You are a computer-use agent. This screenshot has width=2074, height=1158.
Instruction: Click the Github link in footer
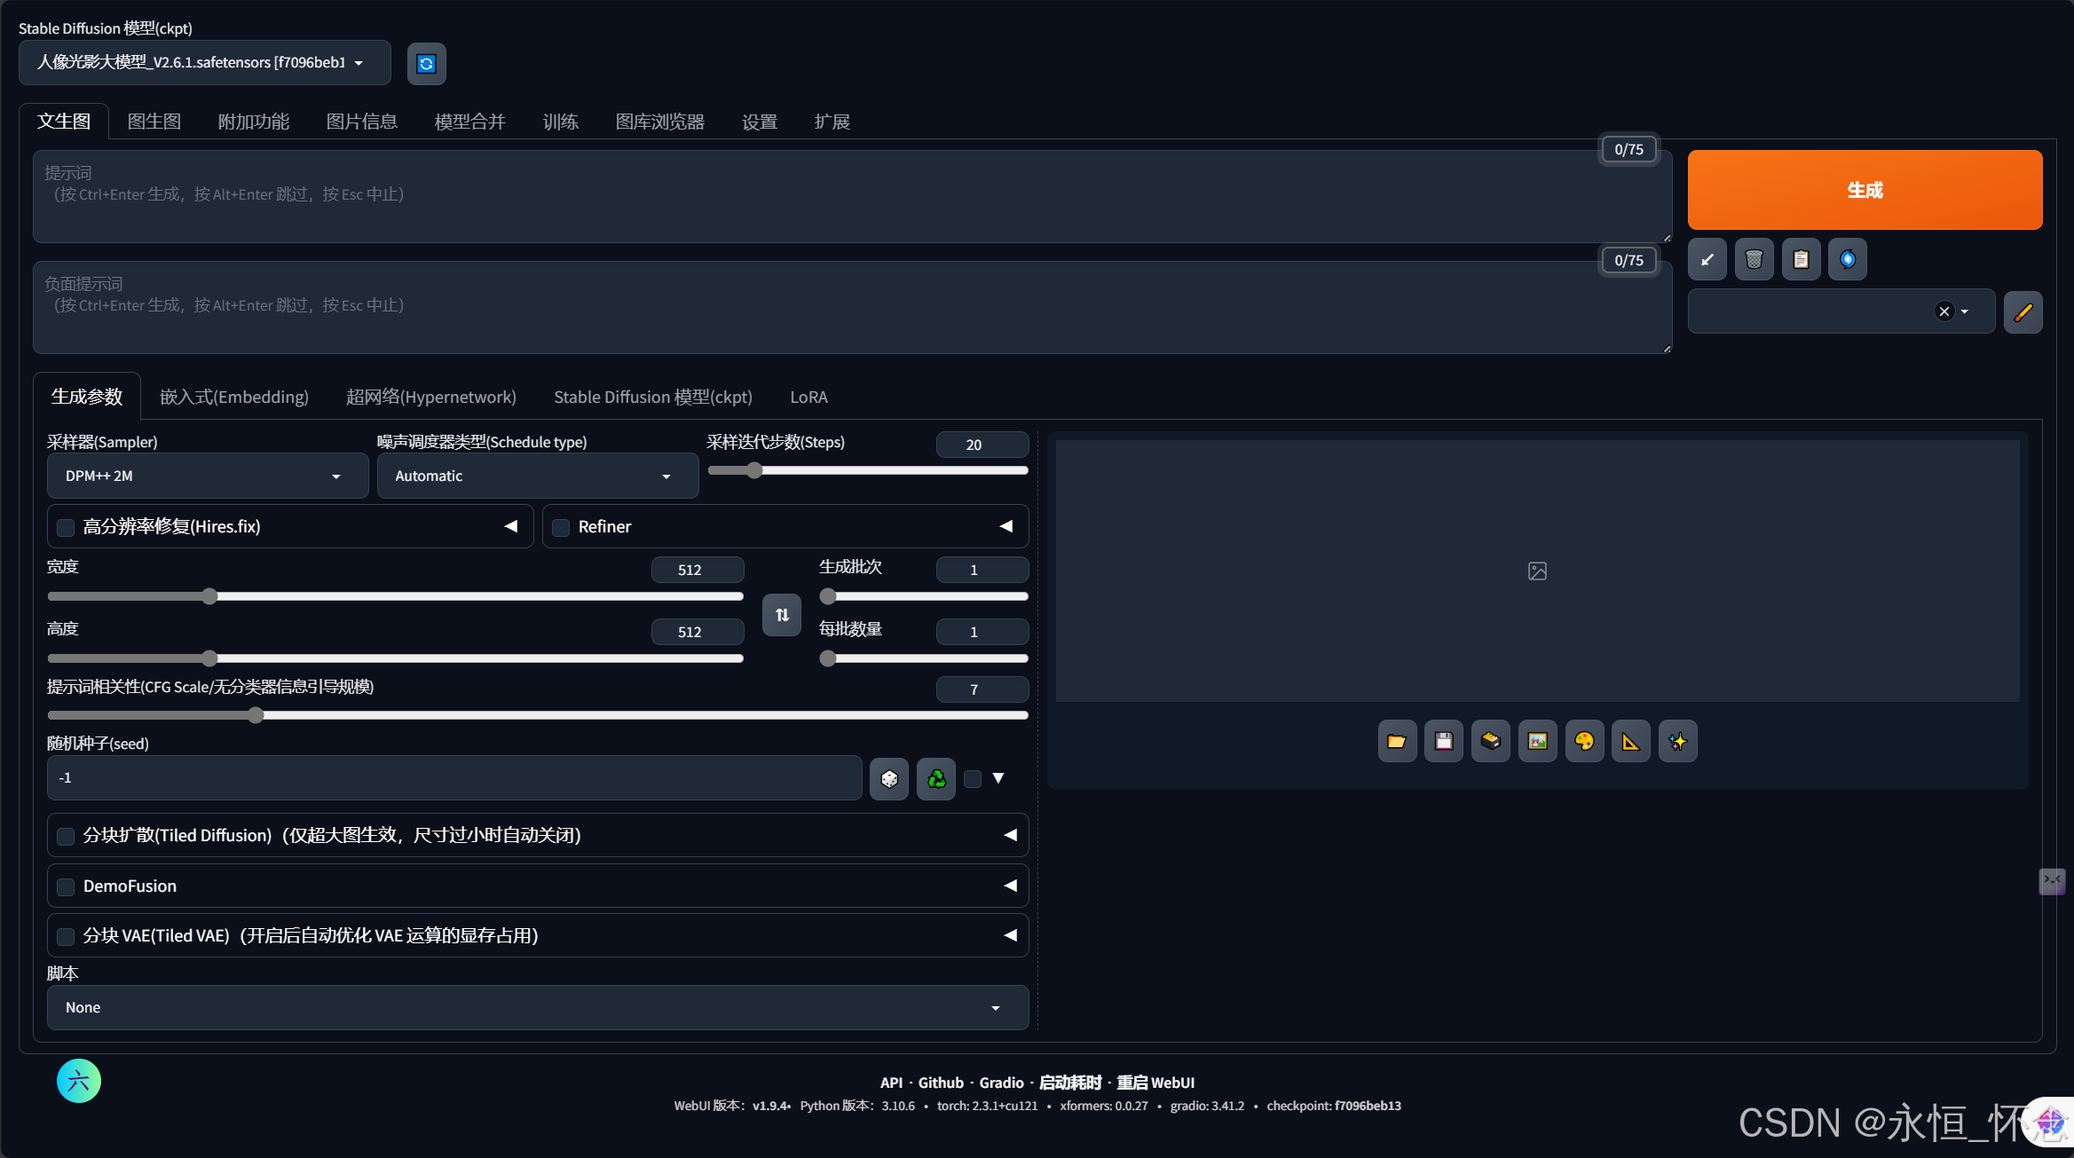(940, 1083)
